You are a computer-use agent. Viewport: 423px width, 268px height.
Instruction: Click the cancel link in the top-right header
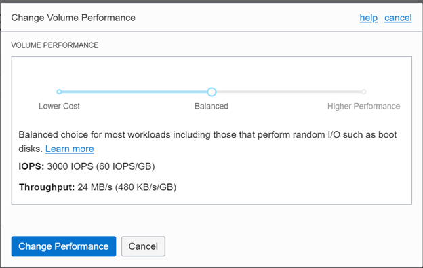[x=398, y=18]
